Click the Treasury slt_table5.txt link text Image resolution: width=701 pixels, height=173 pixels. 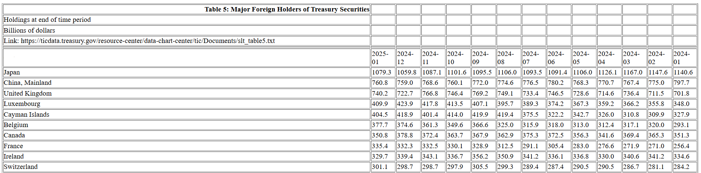click(148, 41)
